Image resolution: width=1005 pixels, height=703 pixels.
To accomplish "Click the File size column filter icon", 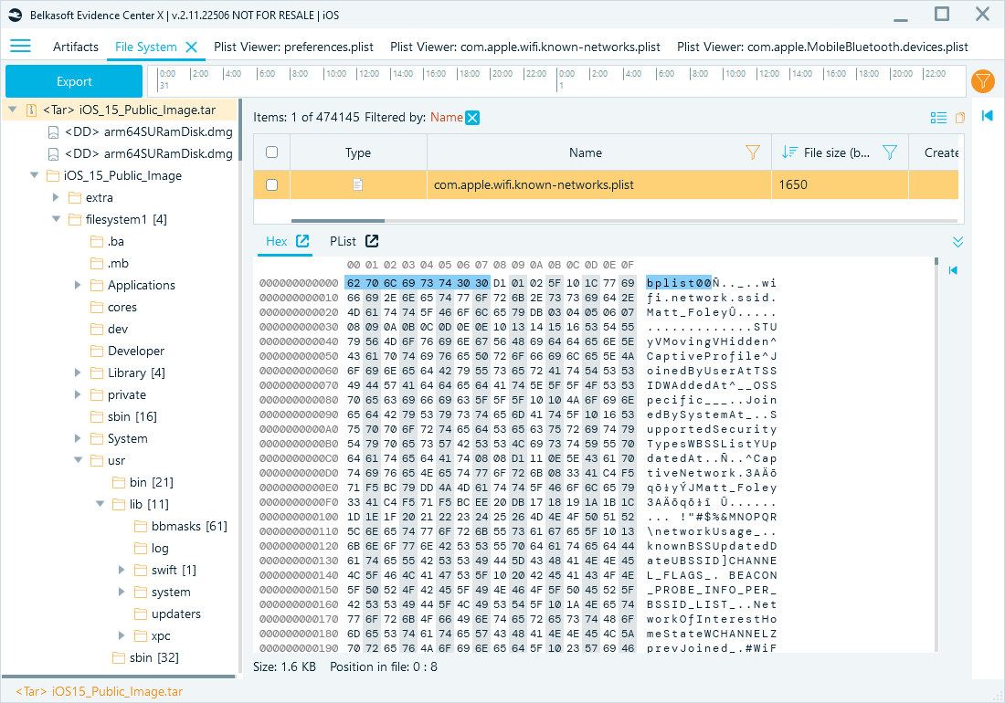I will [890, 152].
